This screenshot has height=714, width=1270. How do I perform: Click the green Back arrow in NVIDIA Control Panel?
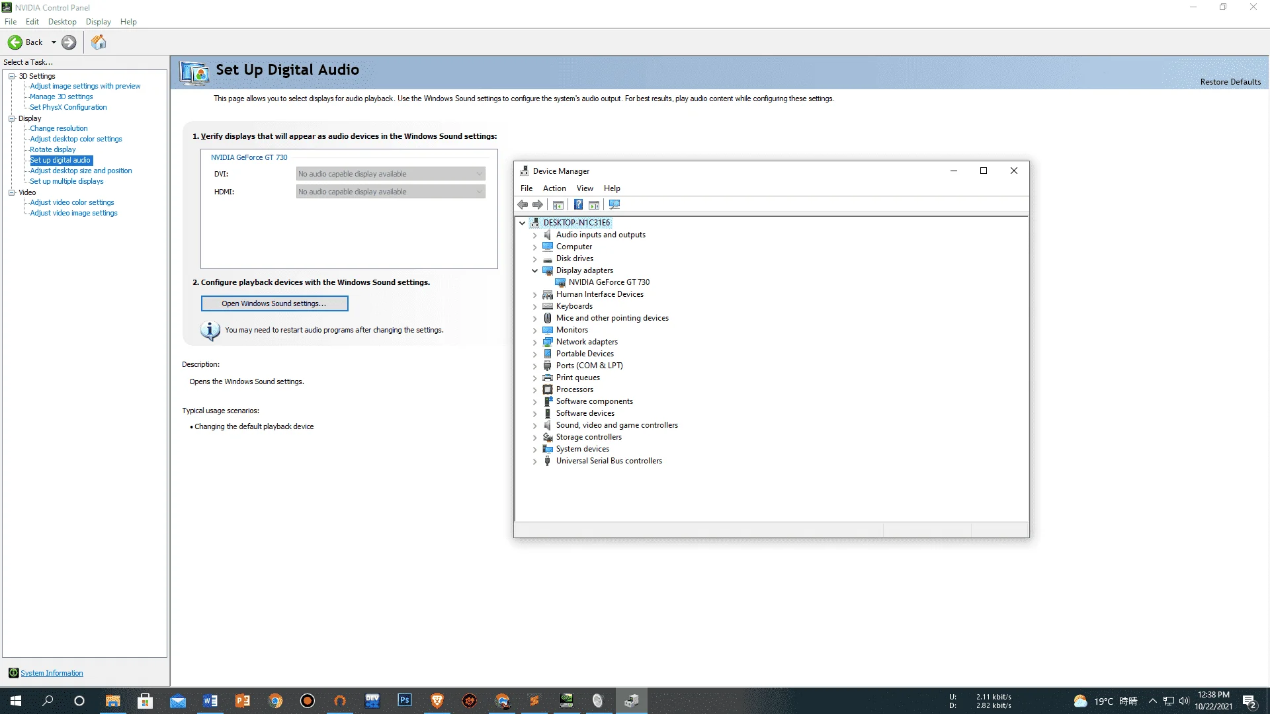point(15,42)
